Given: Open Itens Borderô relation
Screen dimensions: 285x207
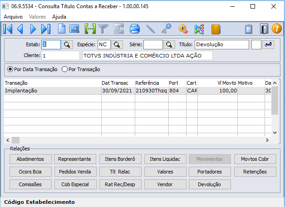Looking at the screenshot, I should pos(120,159).
